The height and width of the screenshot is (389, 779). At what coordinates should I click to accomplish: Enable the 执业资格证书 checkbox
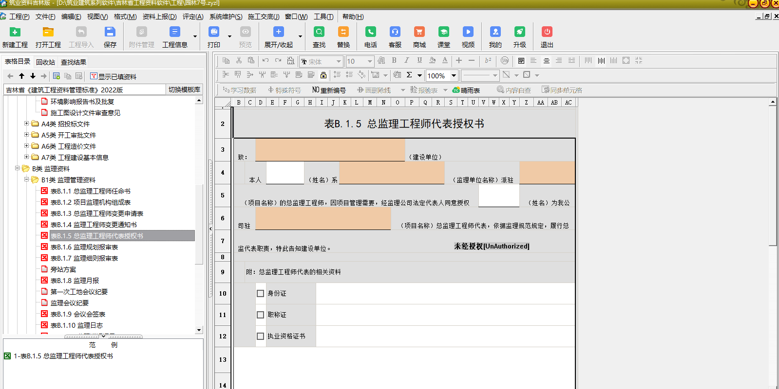click(x=261, y=336)
